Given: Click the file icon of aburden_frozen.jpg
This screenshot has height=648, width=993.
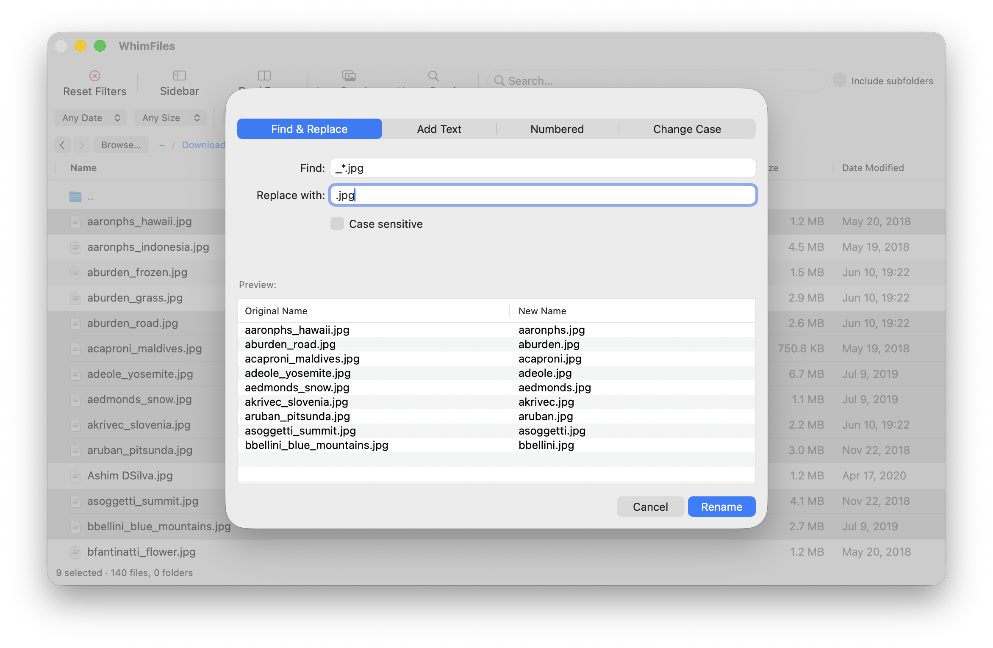Looking at the screenshot, I should (75, 272).
